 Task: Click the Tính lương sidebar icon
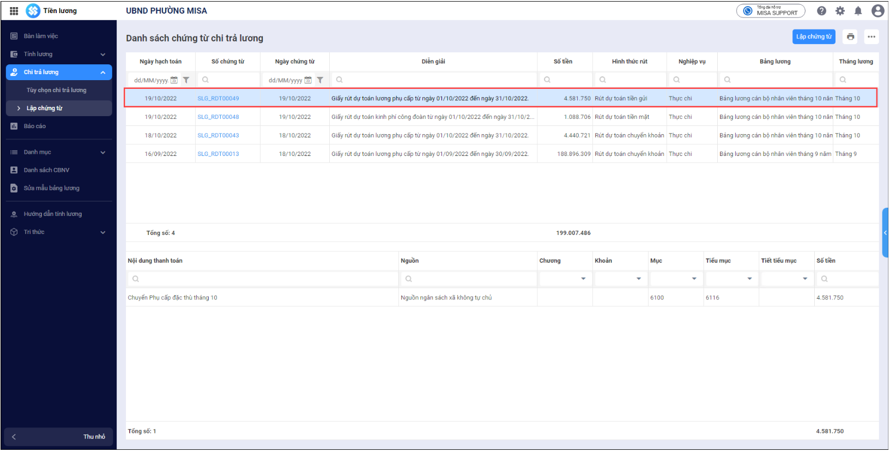pyautogui.click(x=14, y=54)
